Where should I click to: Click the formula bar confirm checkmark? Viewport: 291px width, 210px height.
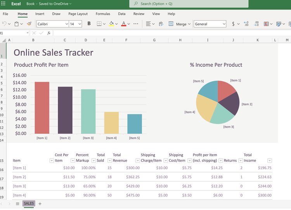point(41,33)
